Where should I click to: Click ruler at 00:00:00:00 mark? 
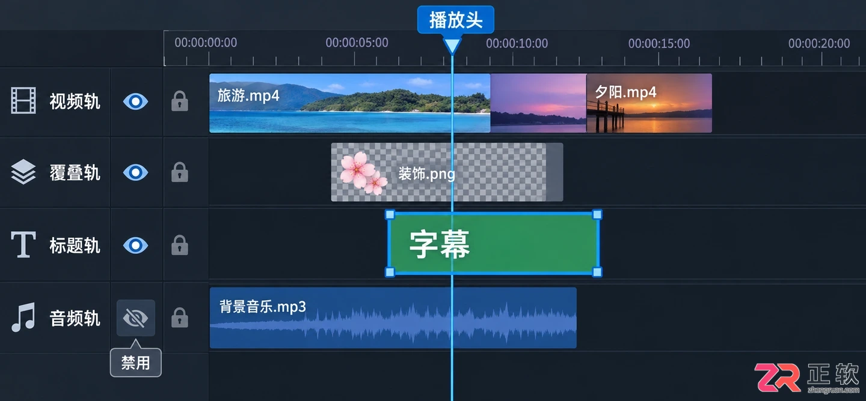click(206, 43)
